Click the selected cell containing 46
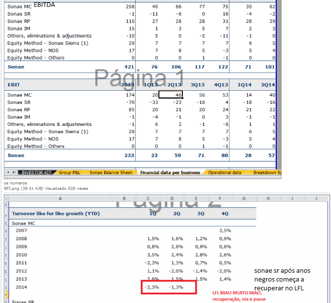Image resolution: width=331 pixels, height=303 pixels. click(x=171, y=95)
